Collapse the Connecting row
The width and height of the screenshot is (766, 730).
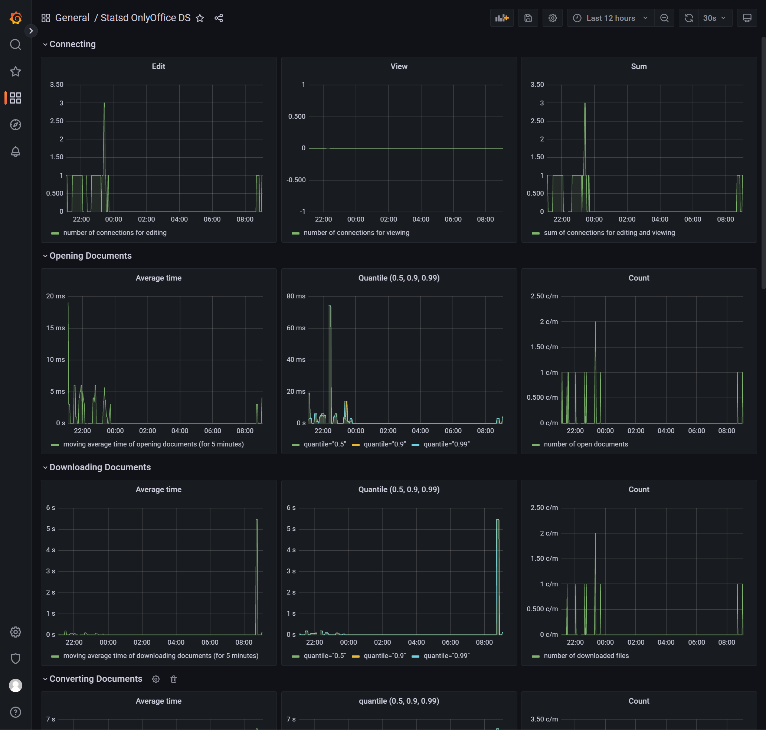click(x=72, y=45)
